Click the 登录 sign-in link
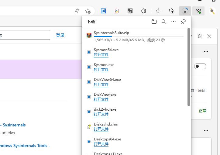Image resolution: width=220 pixels, height=155 pixels. (x=60, y=35)
